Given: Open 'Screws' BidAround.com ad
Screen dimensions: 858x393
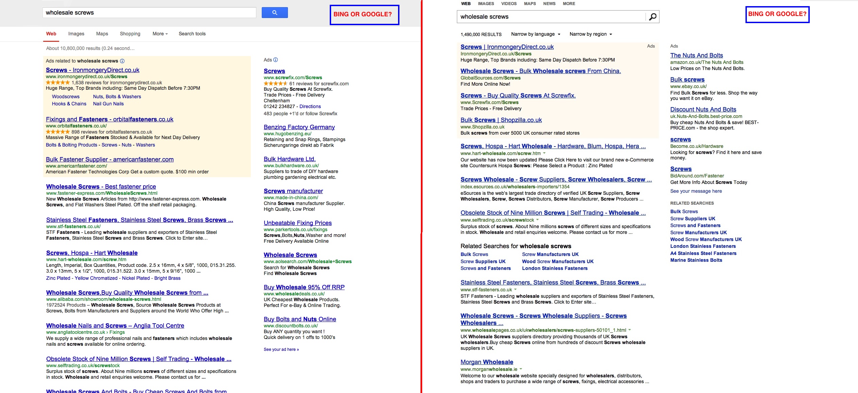Looking at the screenshot, I should tap(681, 169).
